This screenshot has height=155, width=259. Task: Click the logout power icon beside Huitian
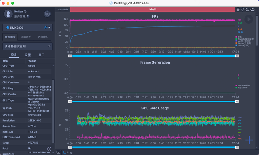click(26, 12)
